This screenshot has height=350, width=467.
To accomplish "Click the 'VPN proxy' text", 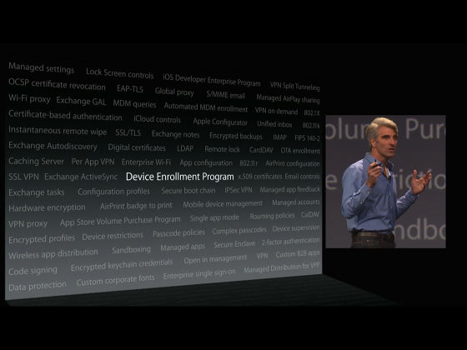I will coord(28,223).
